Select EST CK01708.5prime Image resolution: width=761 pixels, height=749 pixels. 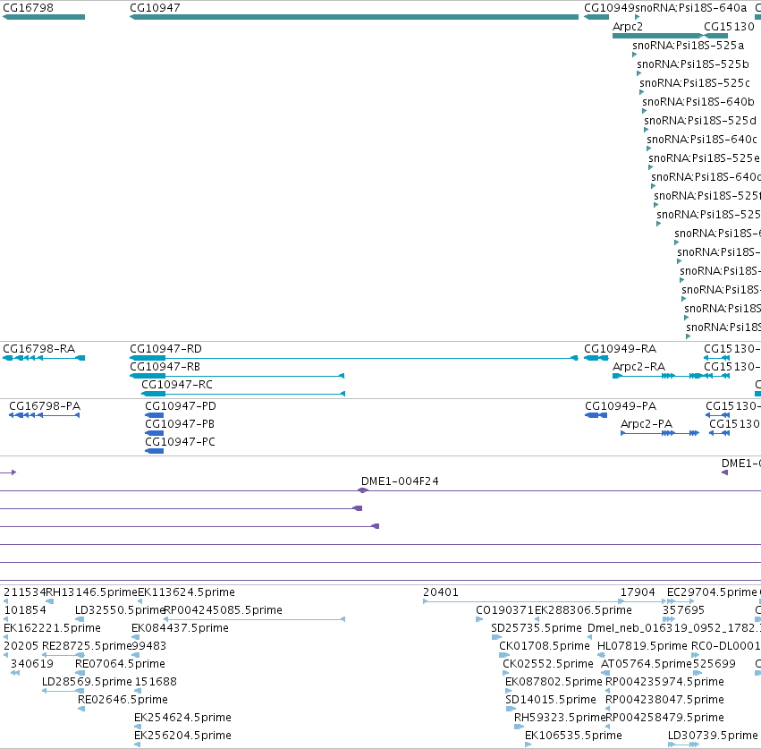[x=545, y=646]
